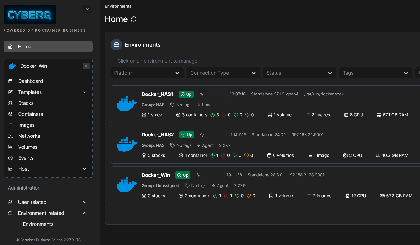
Task: Click the Environments panel header drive icon
Action: 116,44
